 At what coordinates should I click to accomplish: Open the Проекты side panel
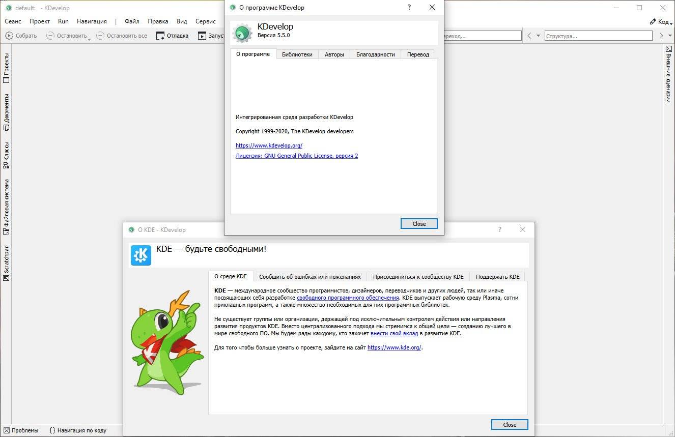click(6, 67)
